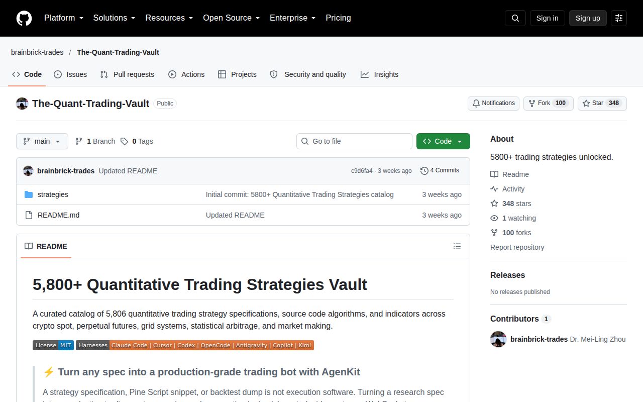Open the Platform menu
643x402 pixels.
click(x=64, y=18)
